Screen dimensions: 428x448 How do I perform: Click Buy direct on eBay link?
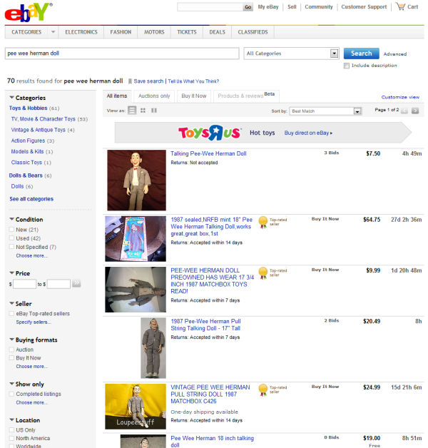[308, 133]
